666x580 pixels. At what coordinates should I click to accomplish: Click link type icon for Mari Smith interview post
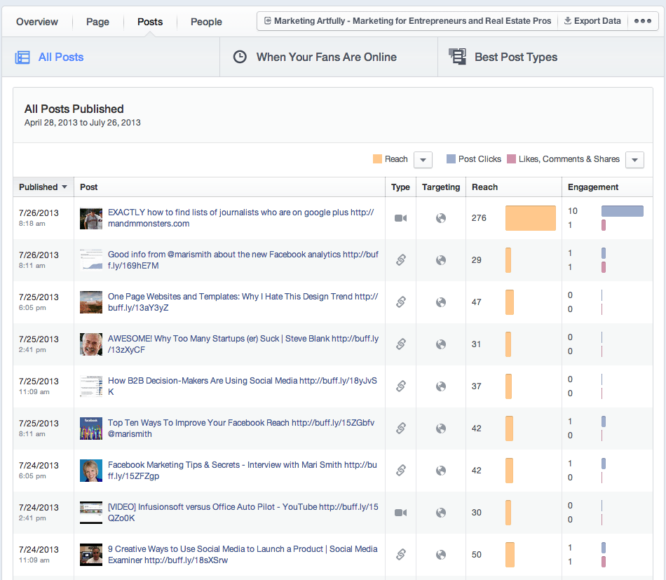point(400,470)
